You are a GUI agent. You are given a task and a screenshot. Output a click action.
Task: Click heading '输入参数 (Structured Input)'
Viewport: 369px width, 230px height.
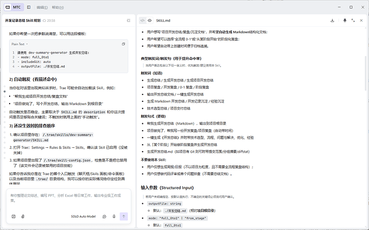tap(167, 188)
